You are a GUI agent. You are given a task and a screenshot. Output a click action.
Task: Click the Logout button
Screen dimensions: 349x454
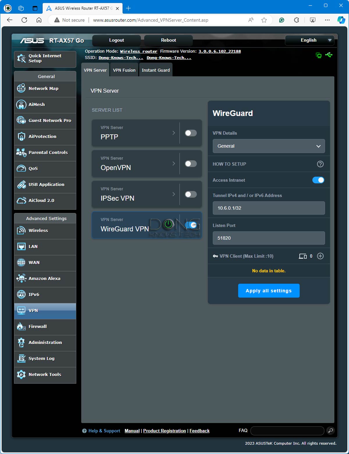117,40
